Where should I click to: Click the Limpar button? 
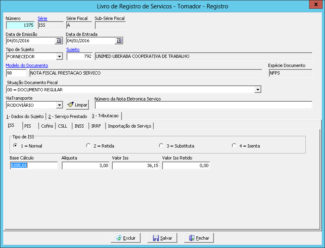pyautogui.click(x=78, y=105)
